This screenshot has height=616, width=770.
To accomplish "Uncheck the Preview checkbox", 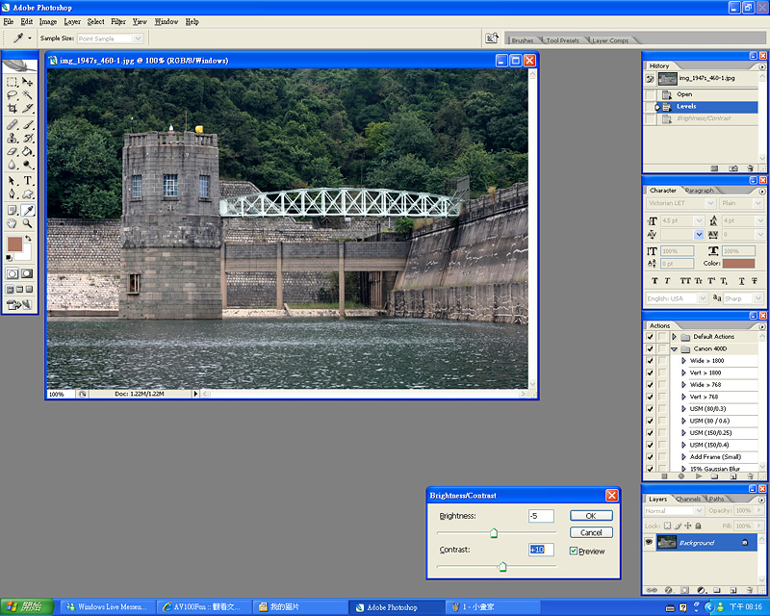I will point(574,552).
